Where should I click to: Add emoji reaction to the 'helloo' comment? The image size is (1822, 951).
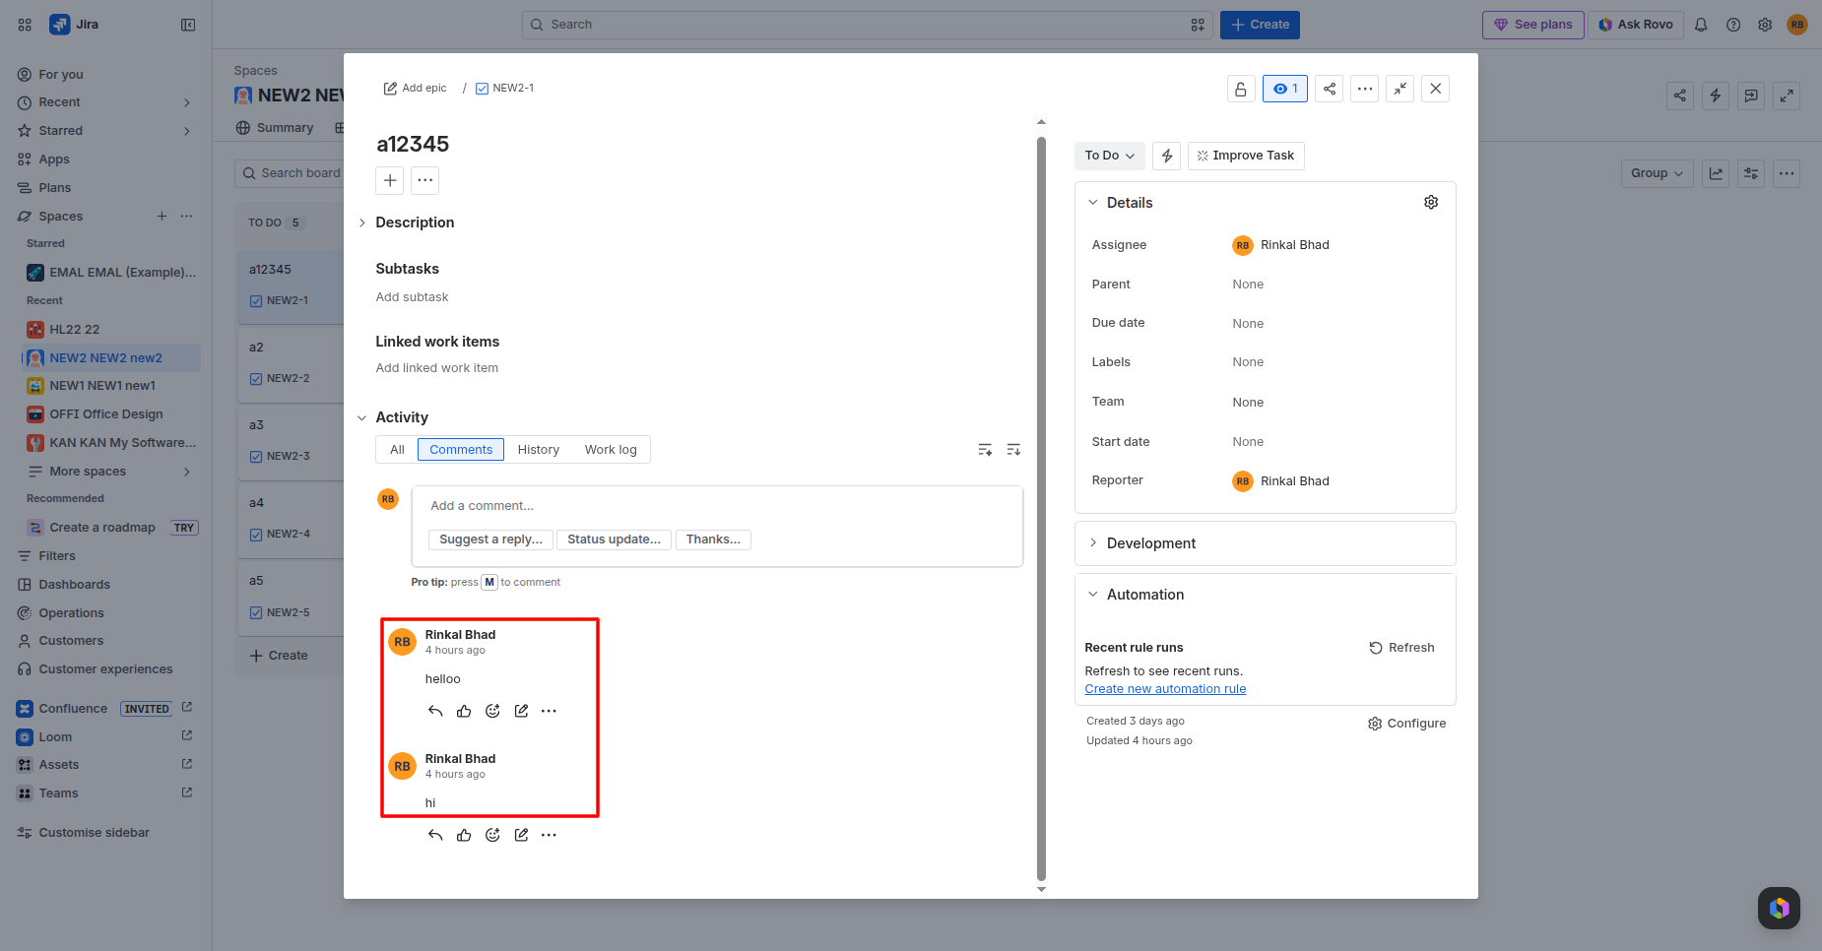coord(492,711)
